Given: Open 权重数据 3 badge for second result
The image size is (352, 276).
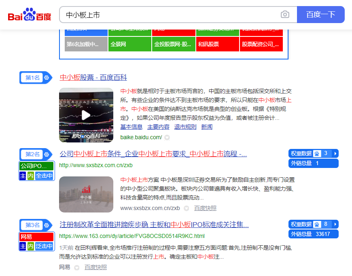Looking at the screenshot, I should pyautogui.click(x=314, y=154).
